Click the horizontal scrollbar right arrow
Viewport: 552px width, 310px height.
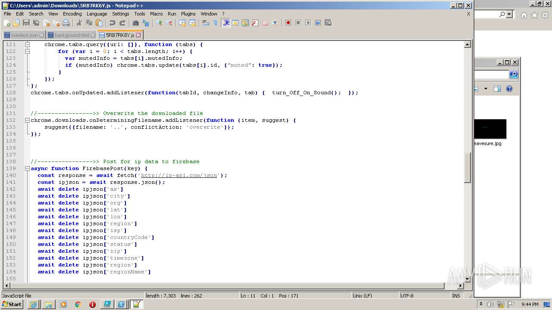[x=460, y=286]
